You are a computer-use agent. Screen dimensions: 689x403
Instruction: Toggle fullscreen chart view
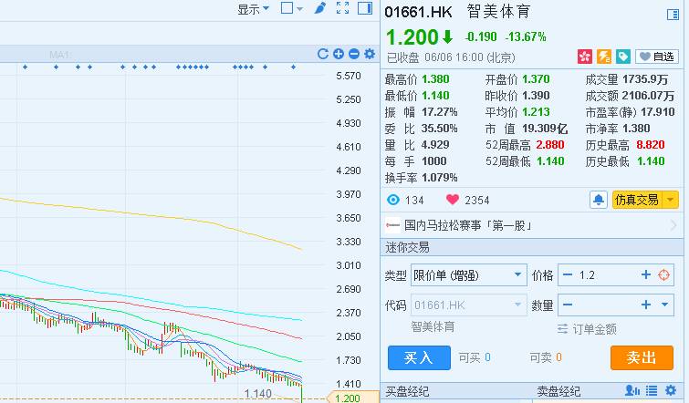(x=343, y=8)
